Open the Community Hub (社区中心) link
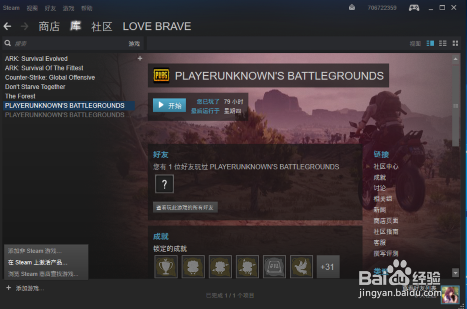This screenshot has height=309, width=467. point(386,167)
